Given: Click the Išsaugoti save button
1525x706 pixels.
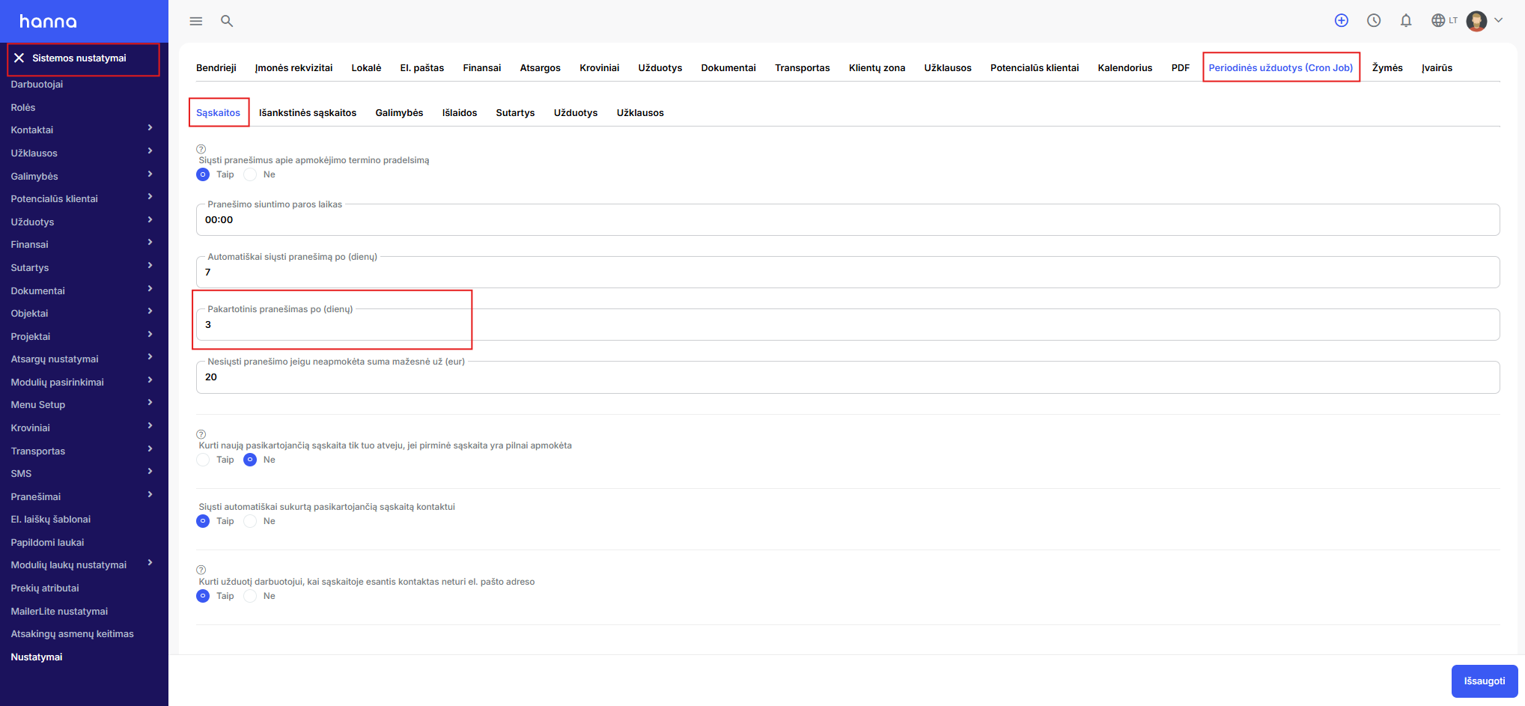Looking at the screenshot, I should click(x=1485, y=681).
